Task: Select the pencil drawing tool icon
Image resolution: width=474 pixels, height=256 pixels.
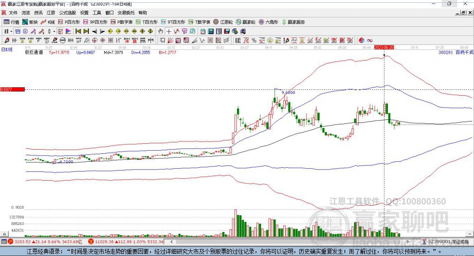Action: (x=6, y=41)
